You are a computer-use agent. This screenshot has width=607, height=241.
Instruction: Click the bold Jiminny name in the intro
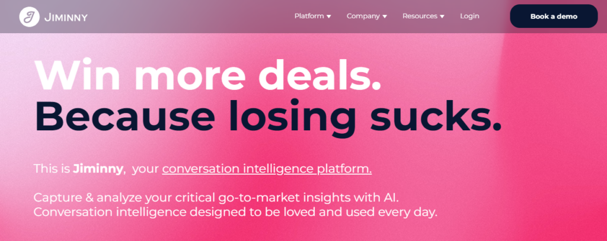click(x=98, y=169)
